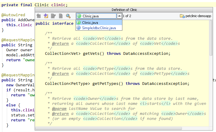The image size is (216, 132).
Task: Click the Find Usages magnifier icon
Action: [68, 16]
